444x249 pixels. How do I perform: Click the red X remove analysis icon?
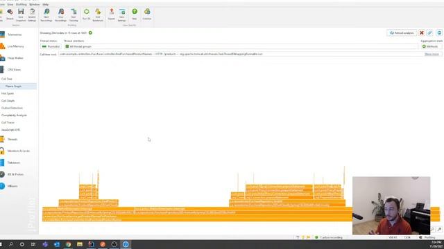coord(422,33)
